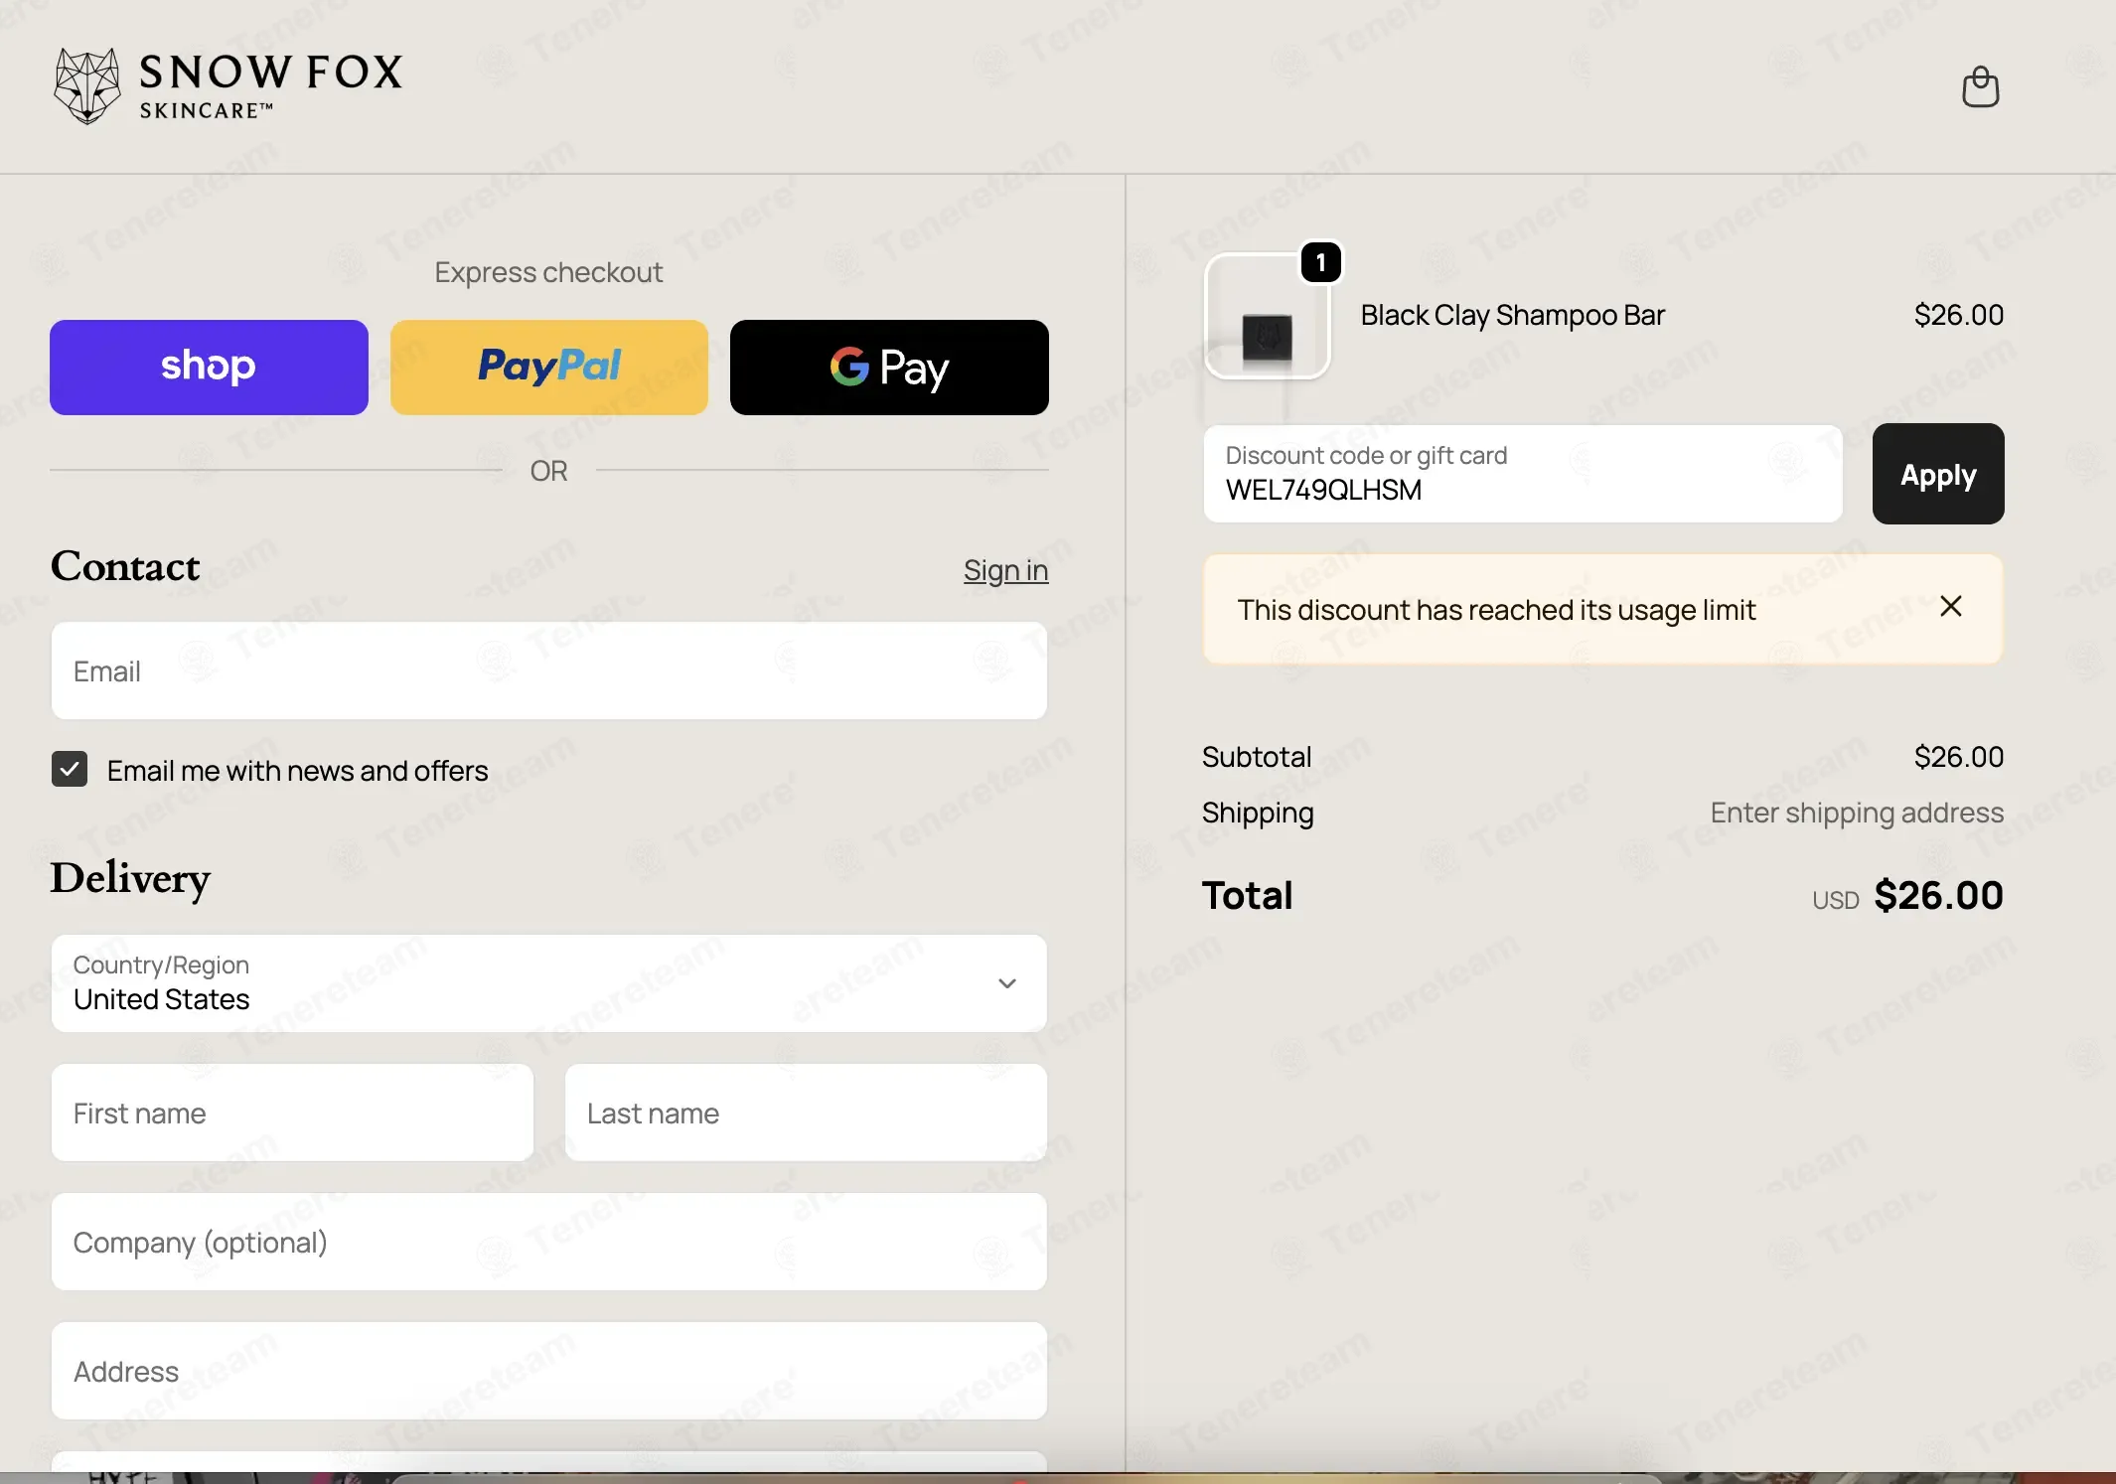Dismiss the discount usage limit message
Viewport: 2116px width, 1484px height.
click(1950, 607)
